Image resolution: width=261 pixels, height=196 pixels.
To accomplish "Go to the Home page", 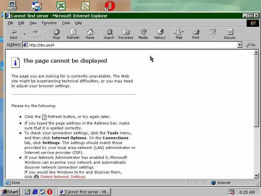I will click(x=90, y=34).
